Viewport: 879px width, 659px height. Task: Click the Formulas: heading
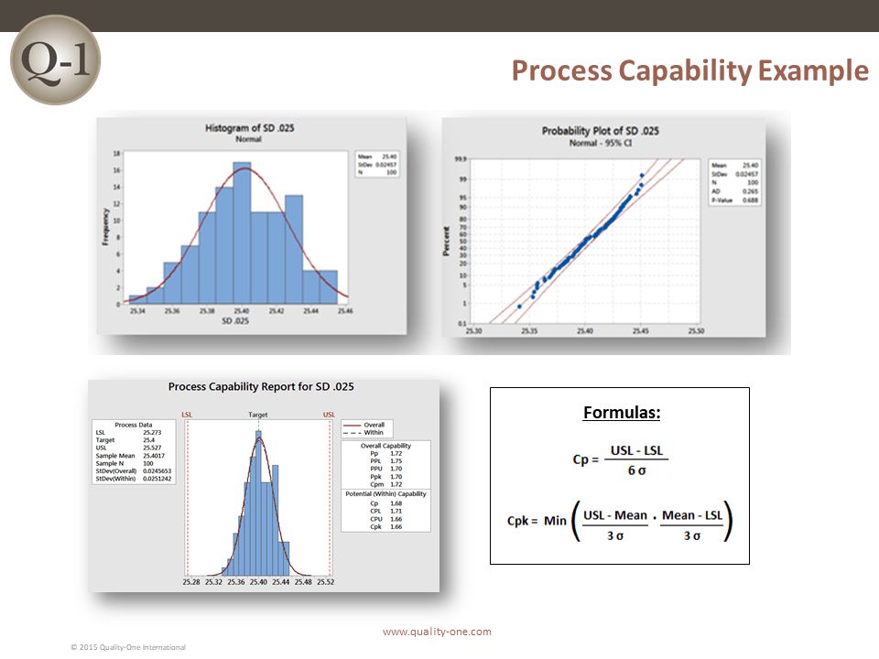[x=622, y=413]
